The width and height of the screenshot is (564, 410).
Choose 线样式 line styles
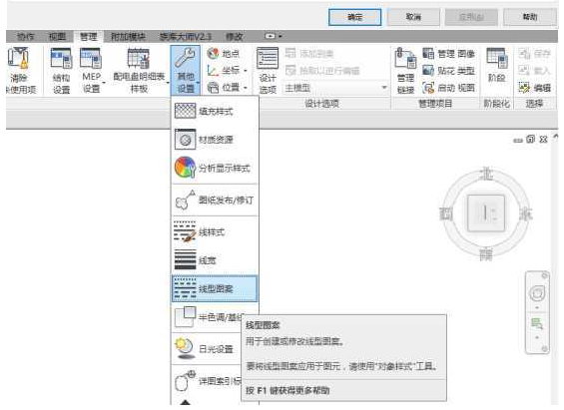215,231
